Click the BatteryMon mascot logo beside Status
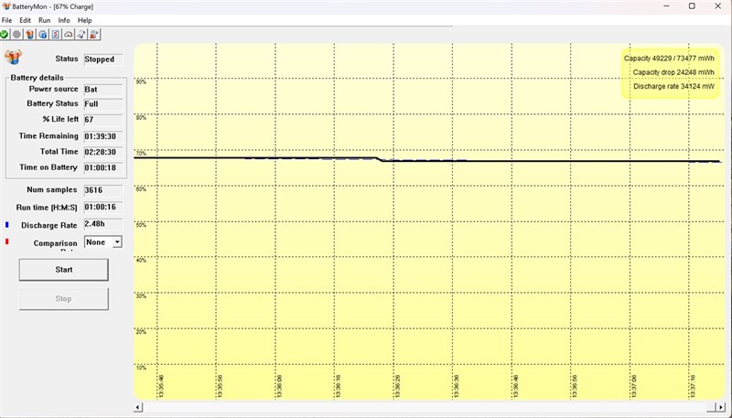This screenshot has width=732, height=418. point(13,57)
